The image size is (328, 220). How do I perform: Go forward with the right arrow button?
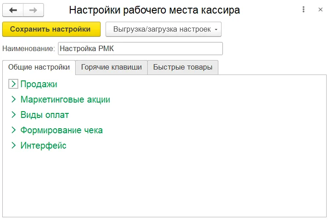(x=33, y=10)
